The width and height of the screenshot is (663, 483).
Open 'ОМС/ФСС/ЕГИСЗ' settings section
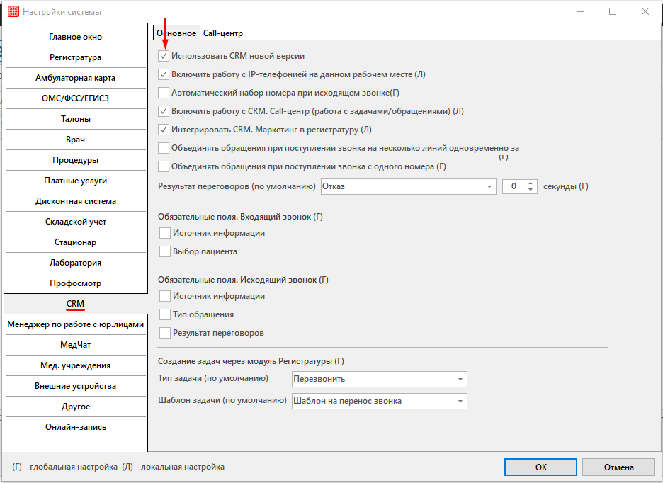pyautogui.click(x=76, y=98)
